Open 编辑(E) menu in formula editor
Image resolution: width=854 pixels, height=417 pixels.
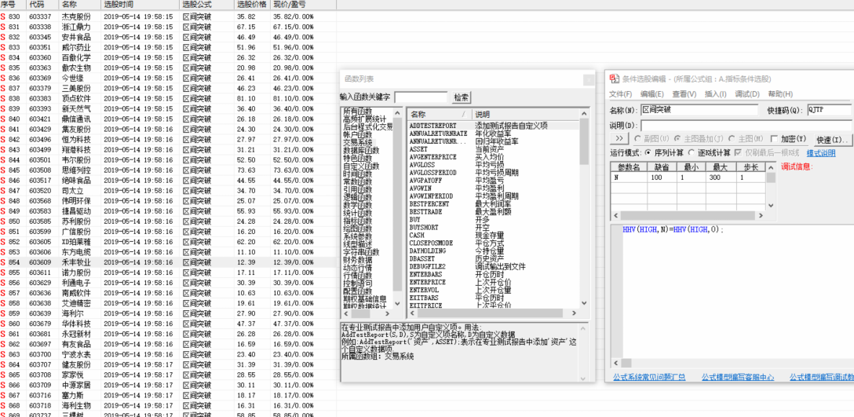[x=652, y=94]
